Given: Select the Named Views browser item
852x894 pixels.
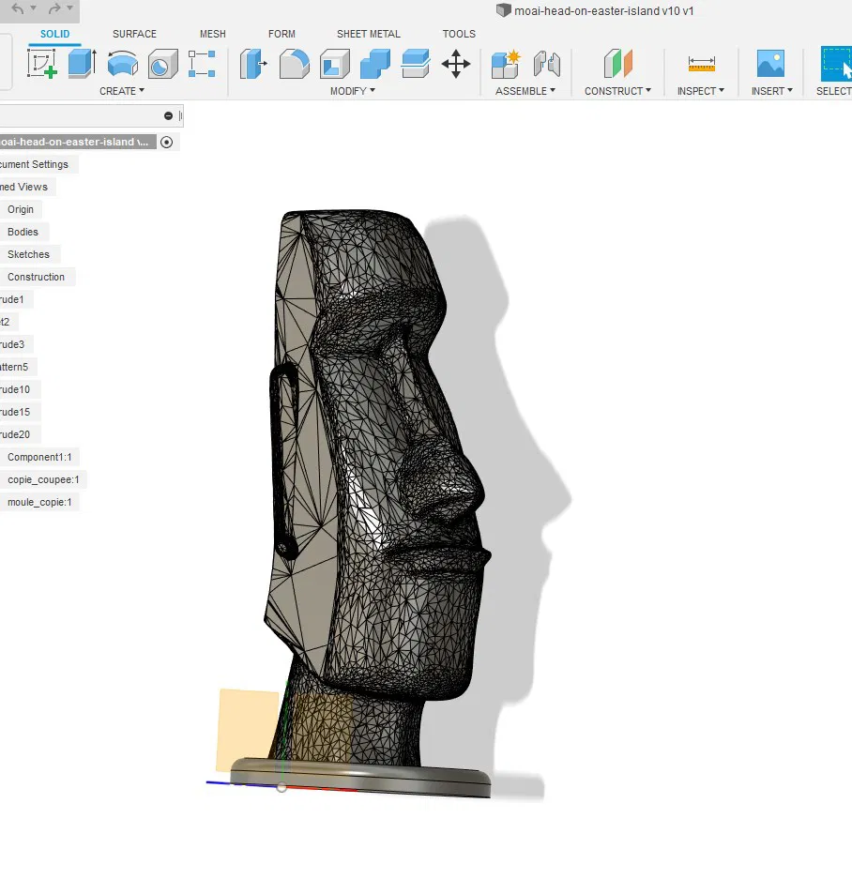Looking at the screenshot, I should pyautogui.click(x=24, y=187).
